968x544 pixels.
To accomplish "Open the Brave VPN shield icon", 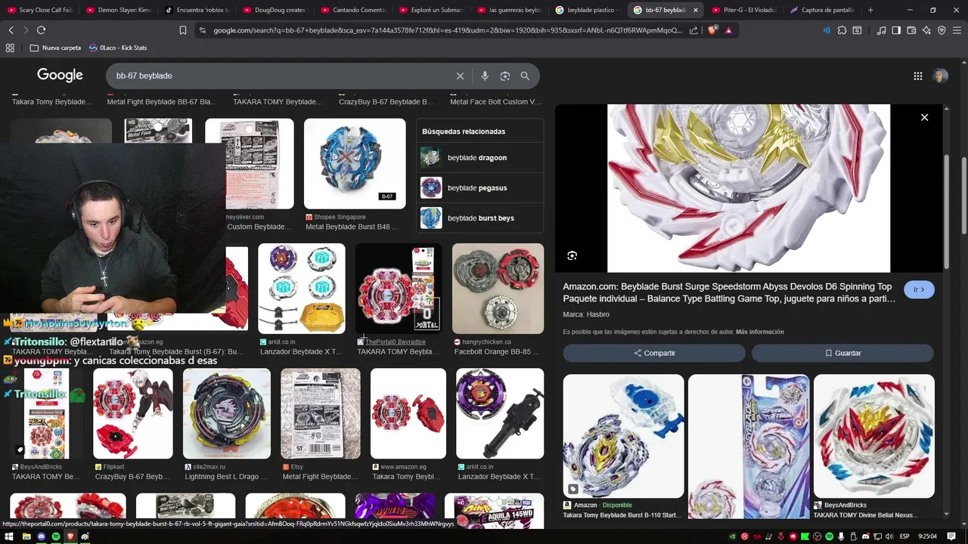I will point(942,30).
